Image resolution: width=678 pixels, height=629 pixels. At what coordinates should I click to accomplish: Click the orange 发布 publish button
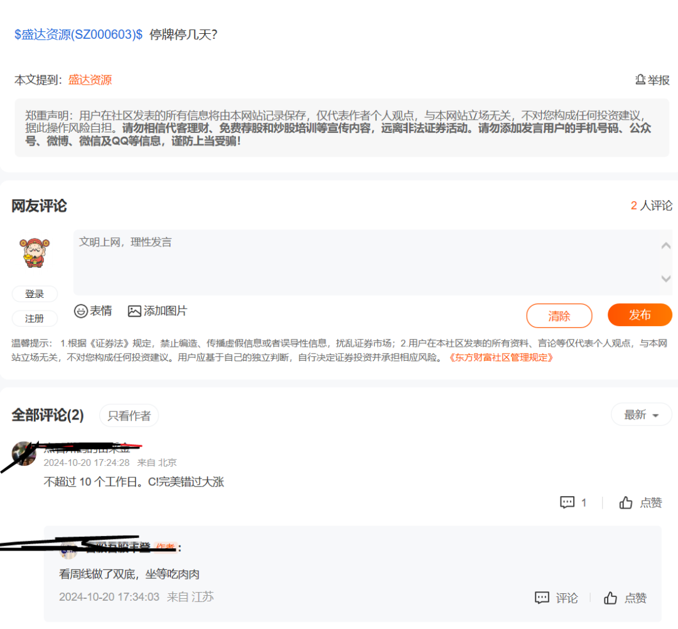[640, 315]
